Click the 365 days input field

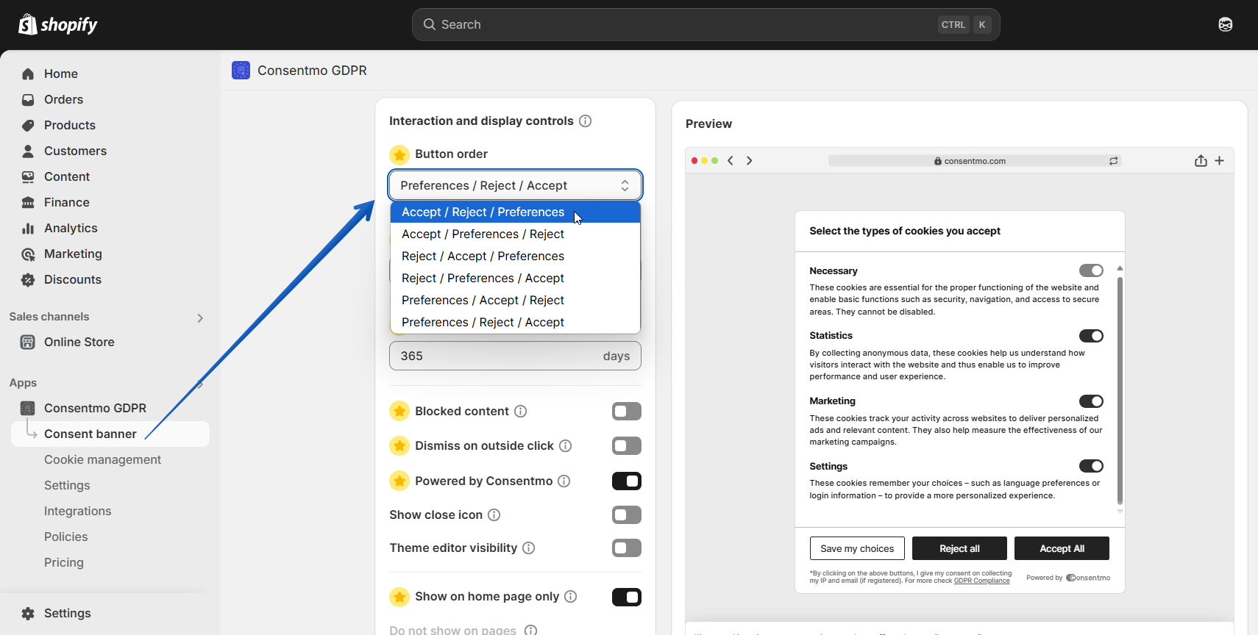[x=515, y=356]
